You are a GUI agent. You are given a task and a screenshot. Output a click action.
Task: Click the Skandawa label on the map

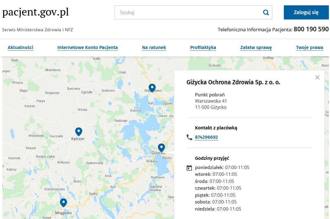tap(53, 70)
